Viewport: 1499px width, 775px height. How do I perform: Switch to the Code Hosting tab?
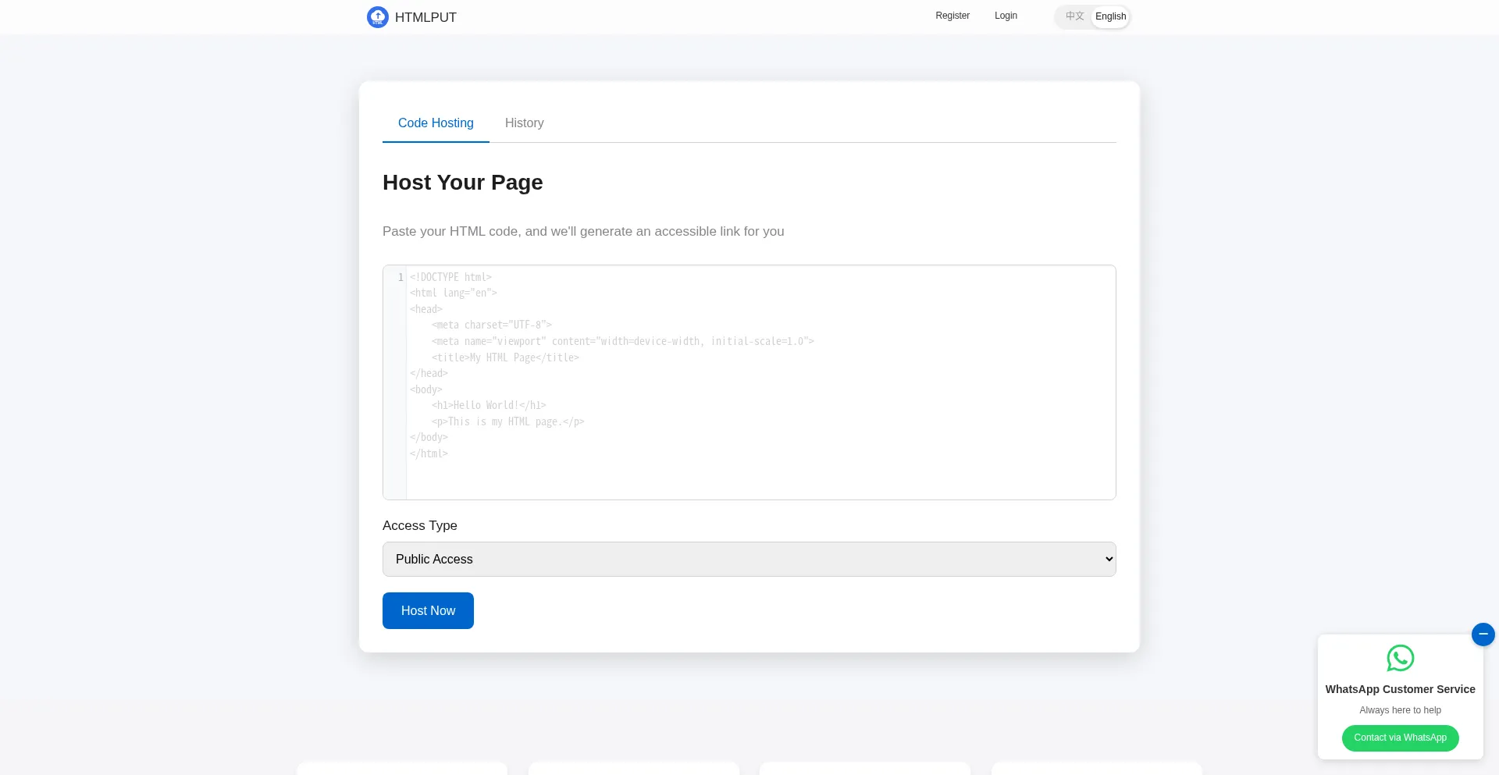(x=436, y=123)
